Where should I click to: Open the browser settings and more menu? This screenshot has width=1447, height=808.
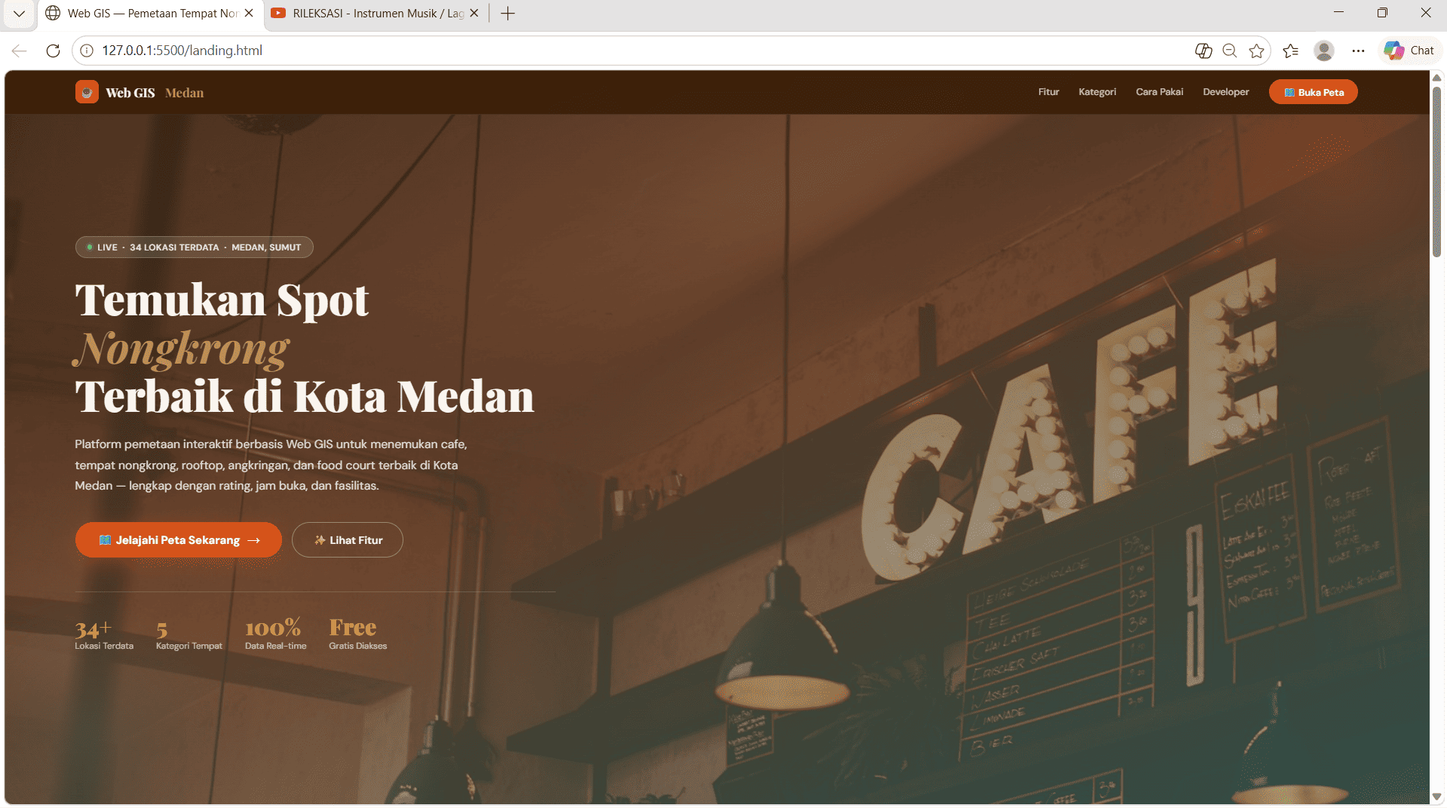[x=1358, y=51]
